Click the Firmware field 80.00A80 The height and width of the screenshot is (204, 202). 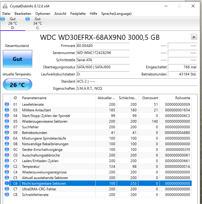(x=103, y=46)
